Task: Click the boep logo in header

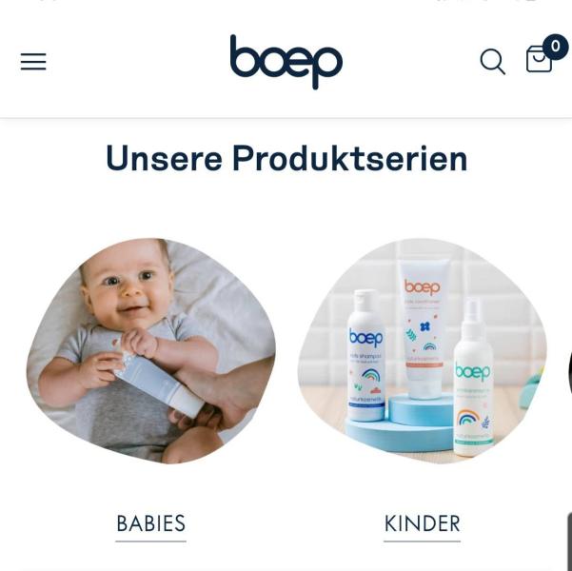Action: pos(286,62)
